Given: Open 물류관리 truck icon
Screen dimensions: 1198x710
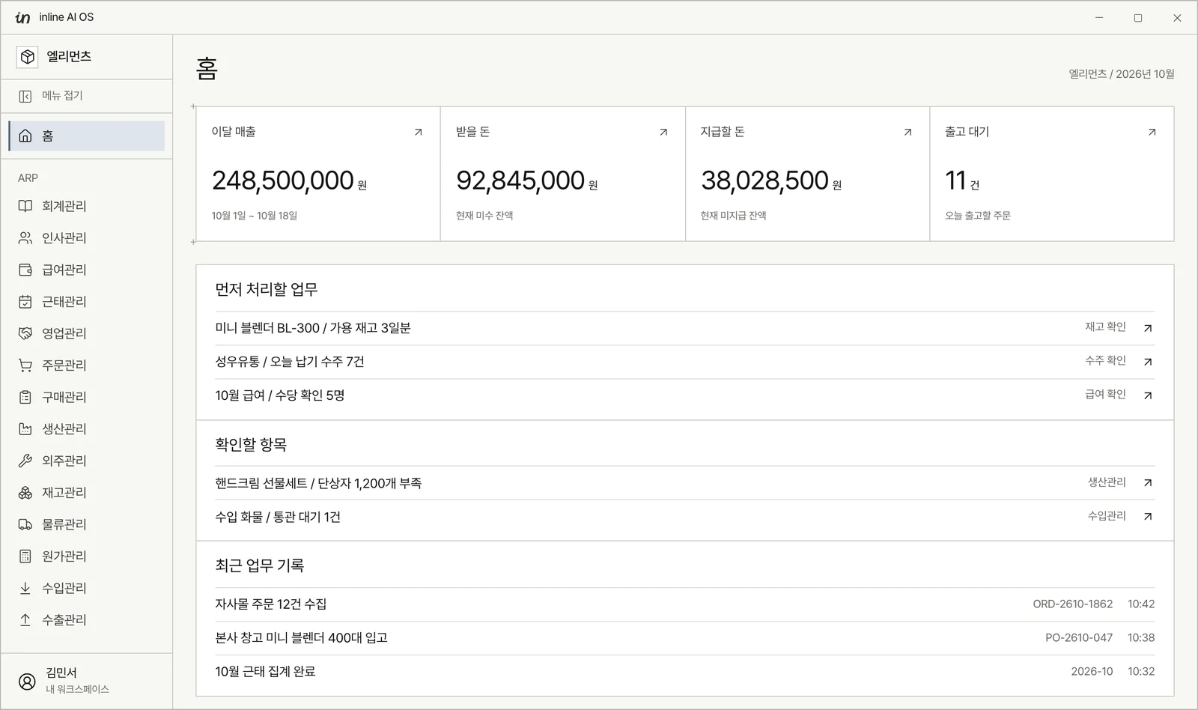Looking at the screenshot, I should [x=25, y=524].
